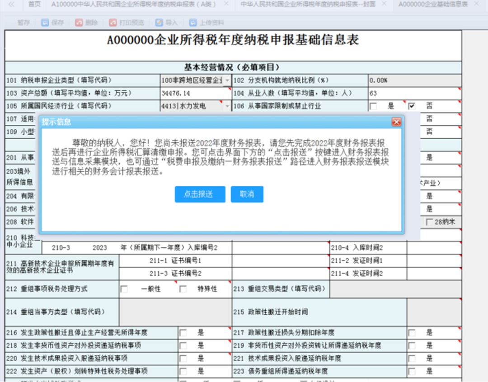Check 是 for 221 技术成果投资入股年度
Image resolution: width=488 pixels, height=382 pixels.
point(412,358)
